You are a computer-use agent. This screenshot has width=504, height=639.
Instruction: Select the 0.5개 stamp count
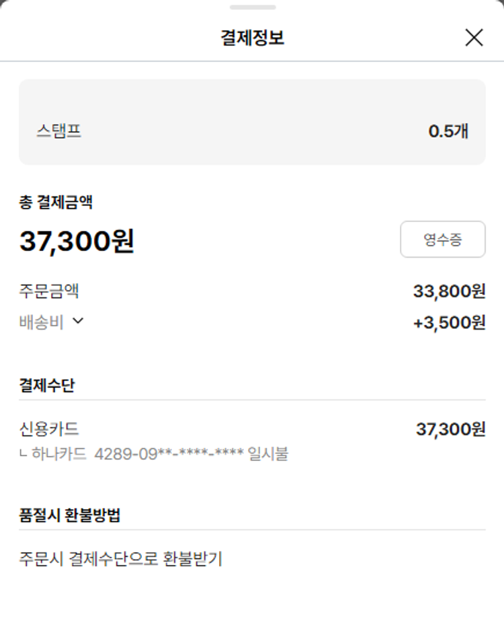pyautogui.click(x=448, y=131)
